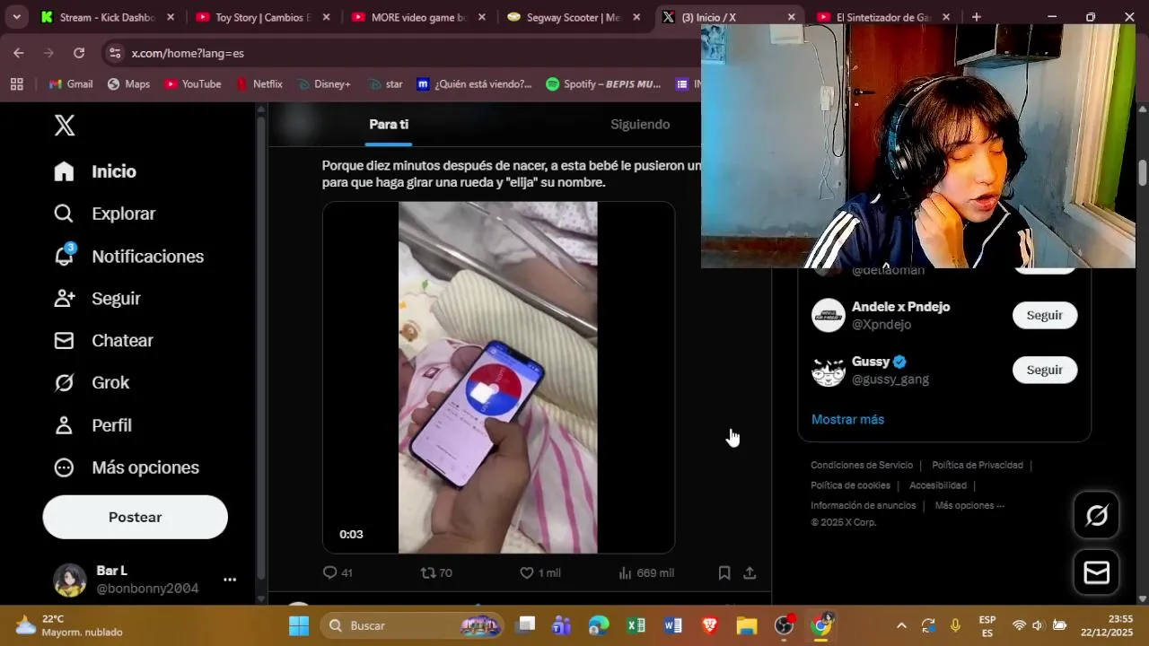Screen dimensions: 1149x646
Task: Open Word from taskbar
Action: 672,625
